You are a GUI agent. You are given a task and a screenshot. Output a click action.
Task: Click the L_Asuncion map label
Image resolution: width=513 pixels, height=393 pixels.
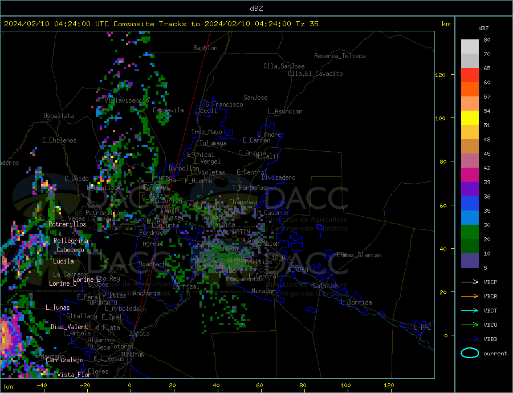coord(286,111)
